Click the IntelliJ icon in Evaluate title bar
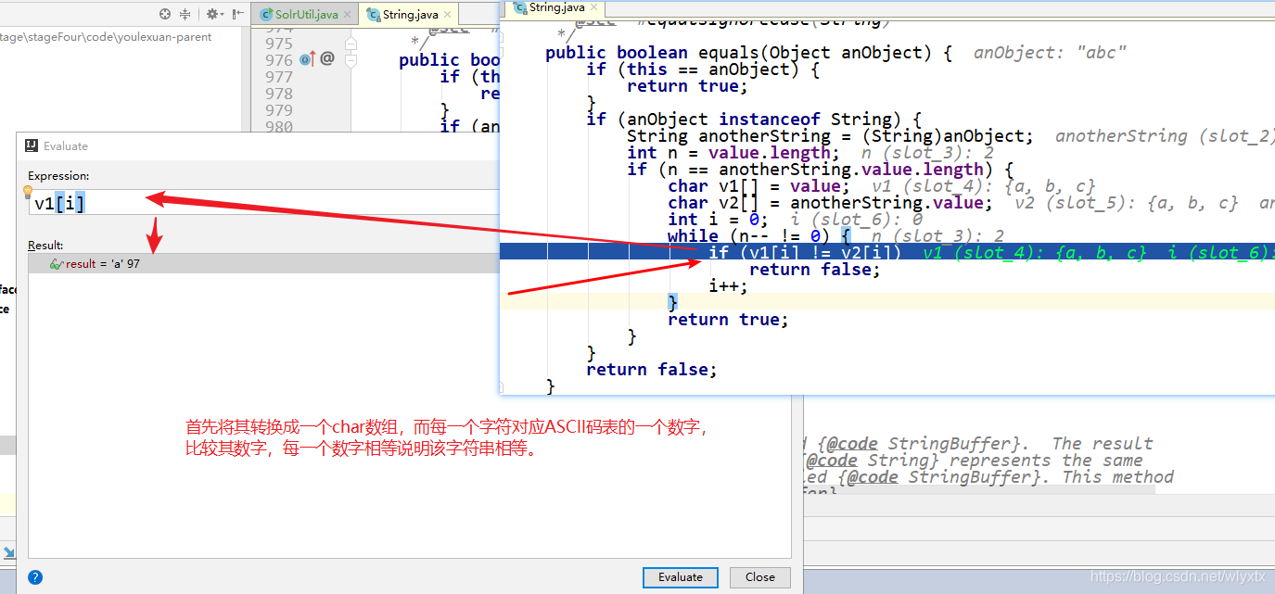This screenshot has width=1275, height=594. tap(31, 145)
